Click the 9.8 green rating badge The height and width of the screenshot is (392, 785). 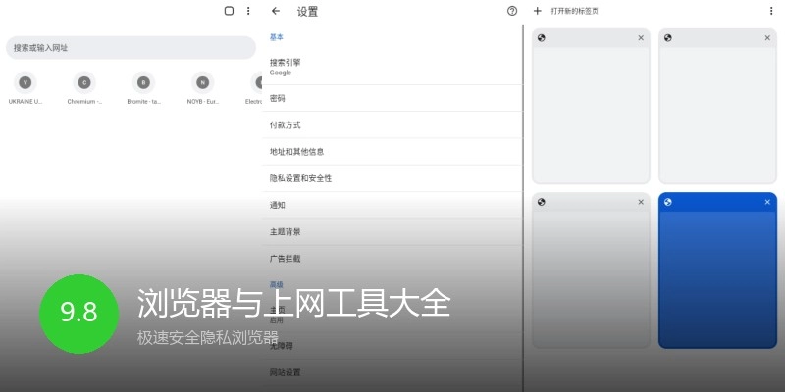click(79, 314)
